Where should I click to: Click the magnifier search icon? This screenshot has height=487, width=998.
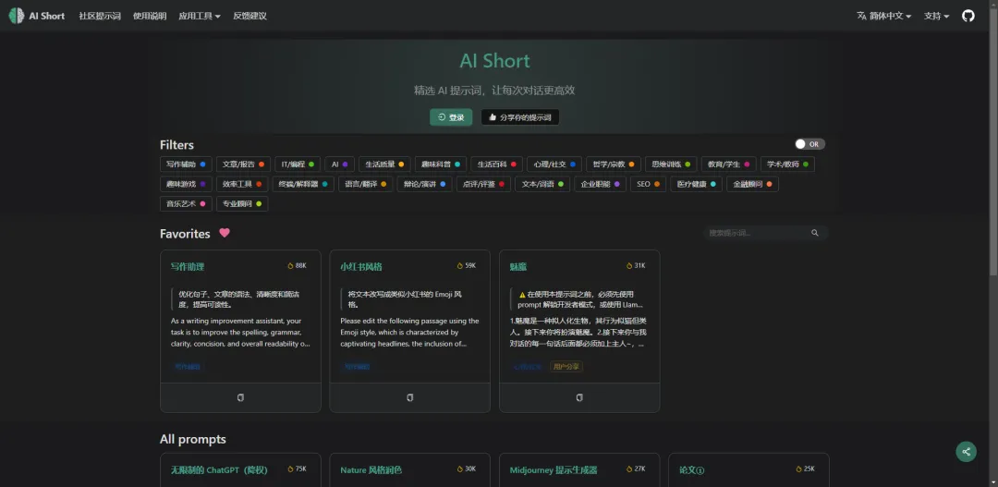[815, 233]
